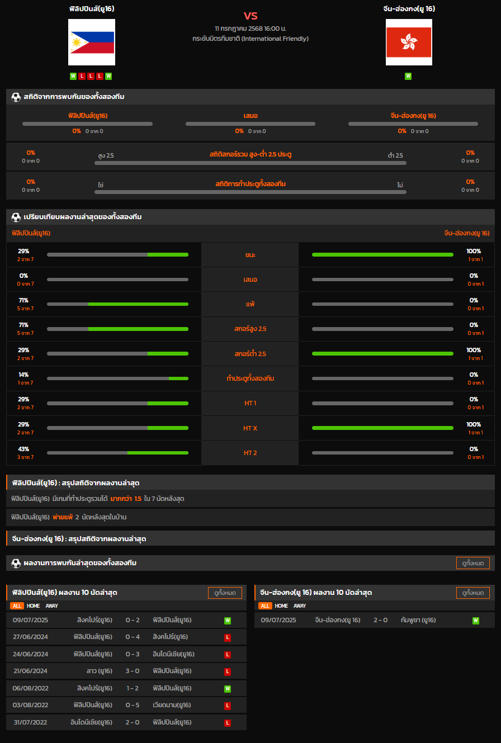Viewport: 501px width, 743px height.
Task: Click the 'พ่ายแพ้' highlighted summary text
Action: pos(63,517)
